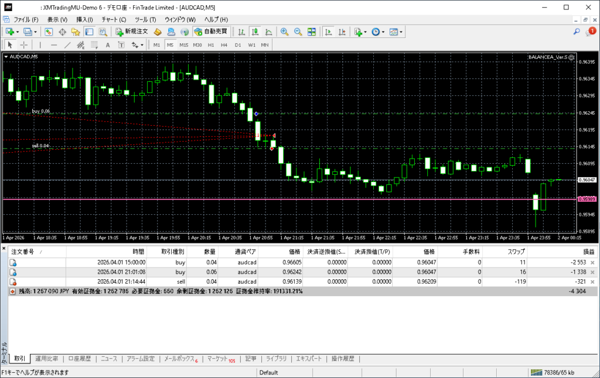
Task: Open the Market Watch panel icon
Action: pyautogui.click(x=48, y=32)
